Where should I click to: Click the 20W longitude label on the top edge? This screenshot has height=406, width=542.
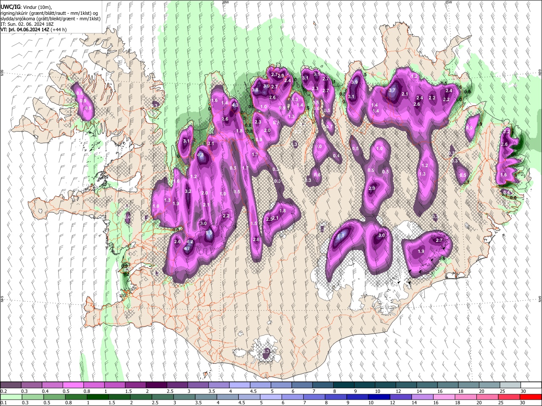(x=225, y=2)
